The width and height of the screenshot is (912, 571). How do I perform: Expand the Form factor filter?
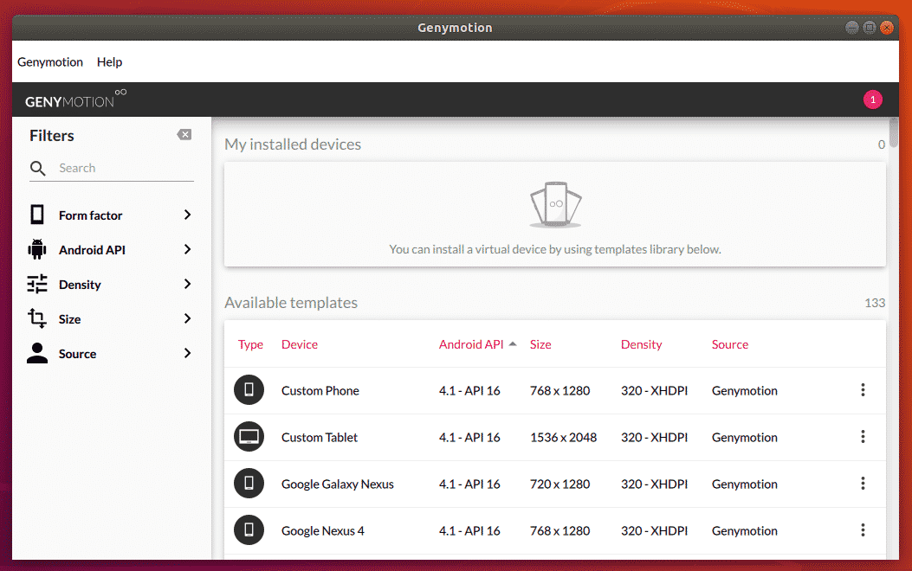(x=110, y=215)
